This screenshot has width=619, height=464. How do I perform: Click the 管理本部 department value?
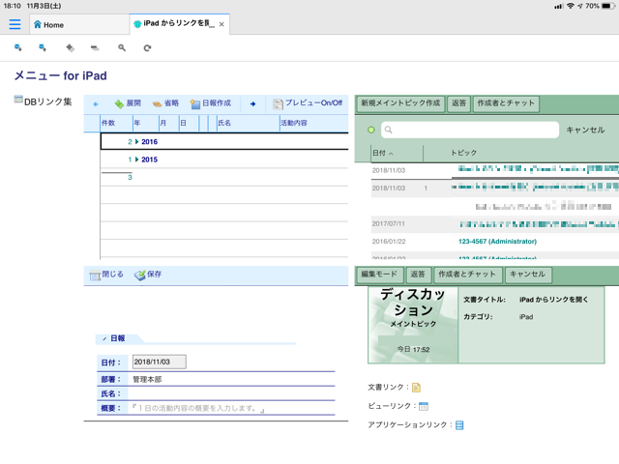[x=147, y=379]
